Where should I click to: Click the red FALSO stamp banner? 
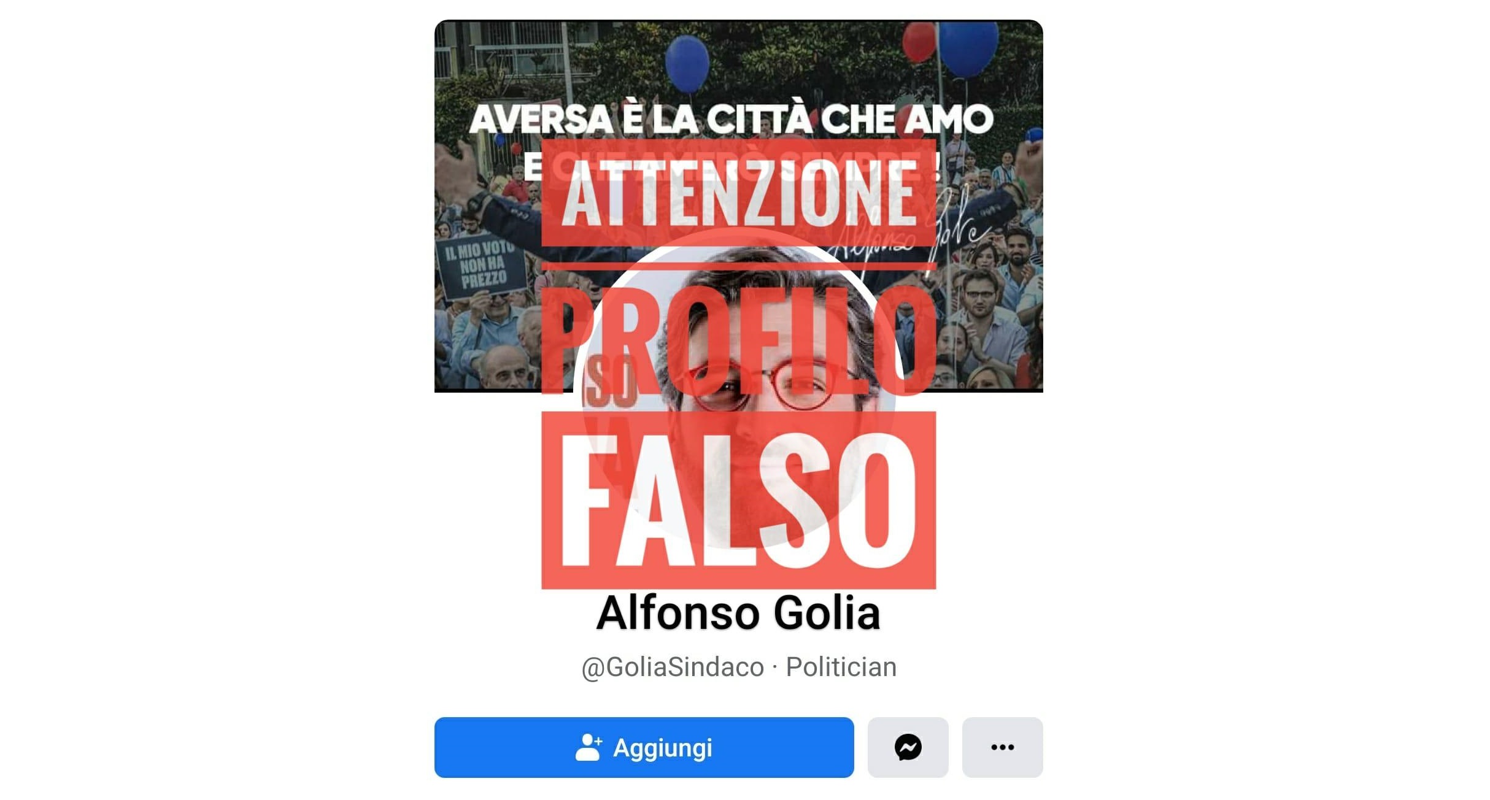(739, 500)
